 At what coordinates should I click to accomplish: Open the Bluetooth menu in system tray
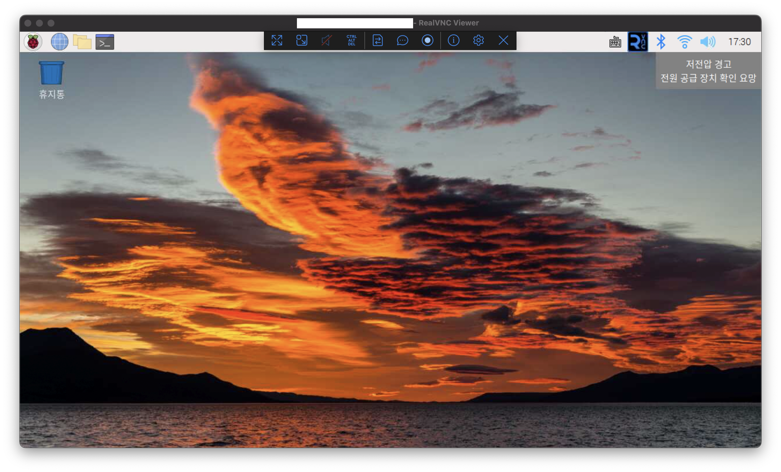[x=661, y=42]
